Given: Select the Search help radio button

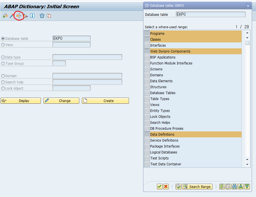Looking at the screenshot, I should tap(3, 82).
